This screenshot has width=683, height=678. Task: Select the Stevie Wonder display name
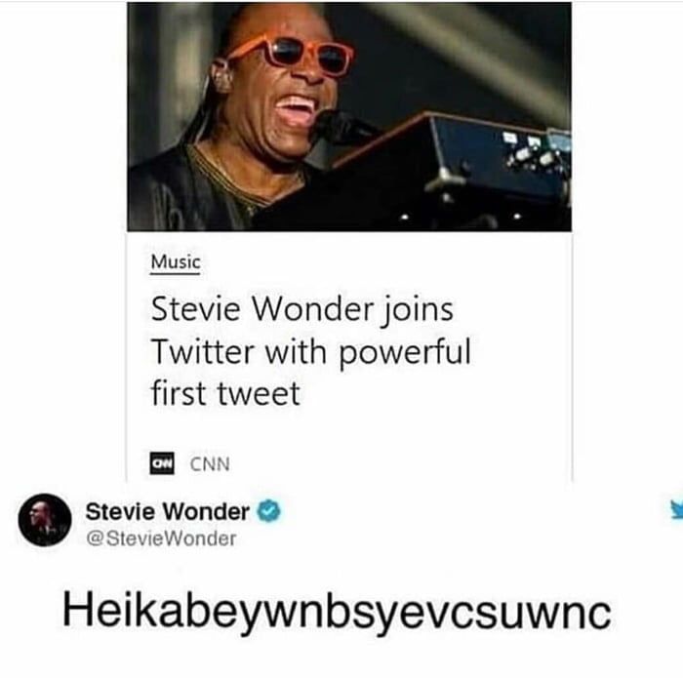tap(167, 511)
